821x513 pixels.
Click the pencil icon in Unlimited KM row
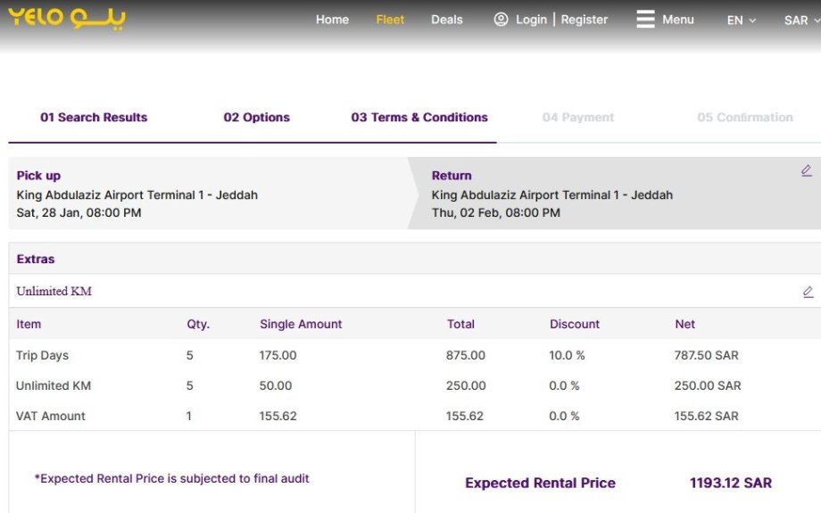[808, 292]
